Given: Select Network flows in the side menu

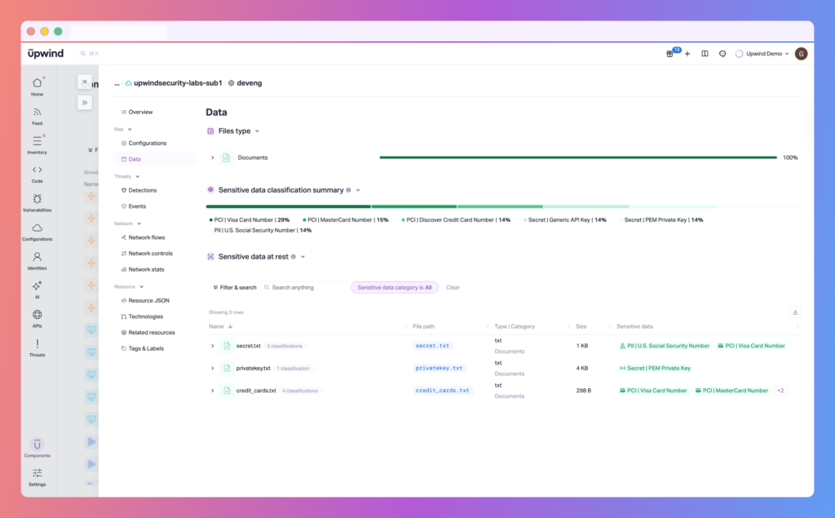Looking at the screenshot, I should (x=146, y=237).
